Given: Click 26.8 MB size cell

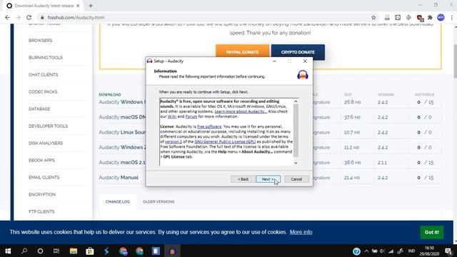Looking at the screenshot, I should pos(352,102).
